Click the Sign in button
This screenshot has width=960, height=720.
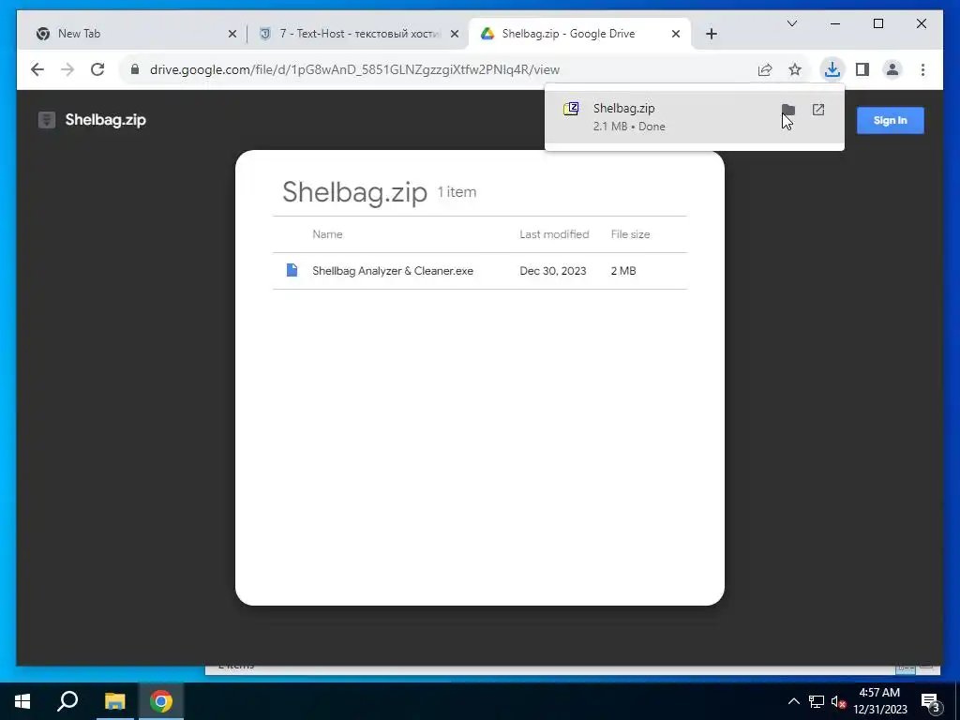click(891, 121)
